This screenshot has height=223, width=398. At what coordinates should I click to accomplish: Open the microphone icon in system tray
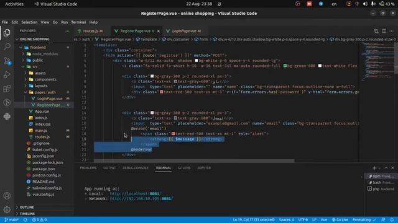click(x=373, y=4)
